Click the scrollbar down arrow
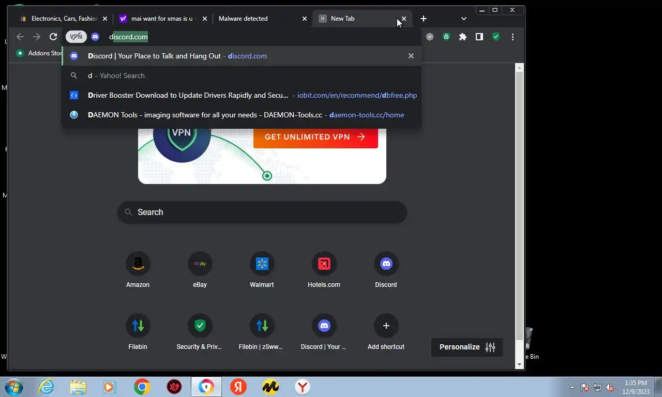This screenshot has width=662, height=397. [x=520, y=364]
